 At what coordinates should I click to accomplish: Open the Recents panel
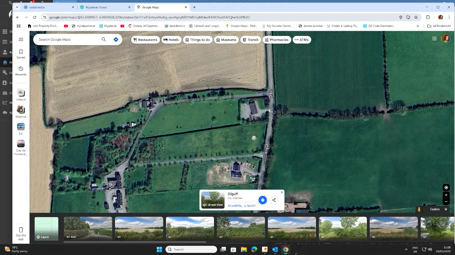[x=21, y=71]
